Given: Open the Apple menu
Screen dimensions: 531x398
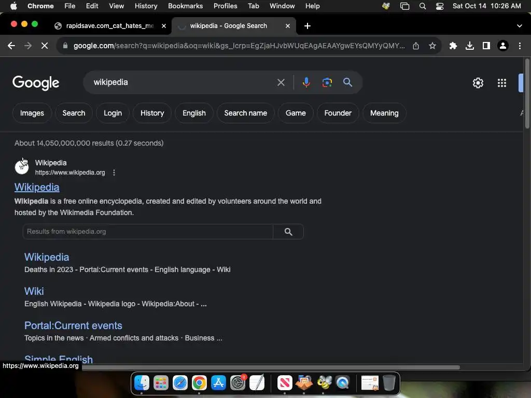Looking at the screenshot, I should 13,6.
